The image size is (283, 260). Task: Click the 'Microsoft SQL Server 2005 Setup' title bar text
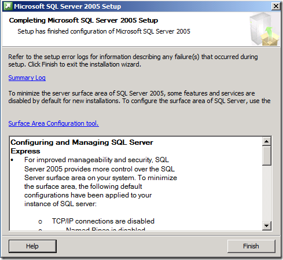(68, 6)
